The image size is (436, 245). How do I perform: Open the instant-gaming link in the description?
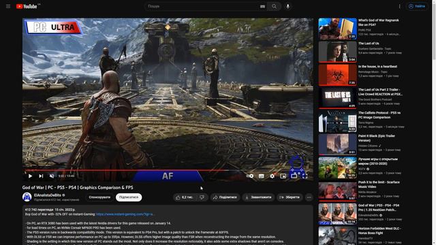click(x=125, y=214)
